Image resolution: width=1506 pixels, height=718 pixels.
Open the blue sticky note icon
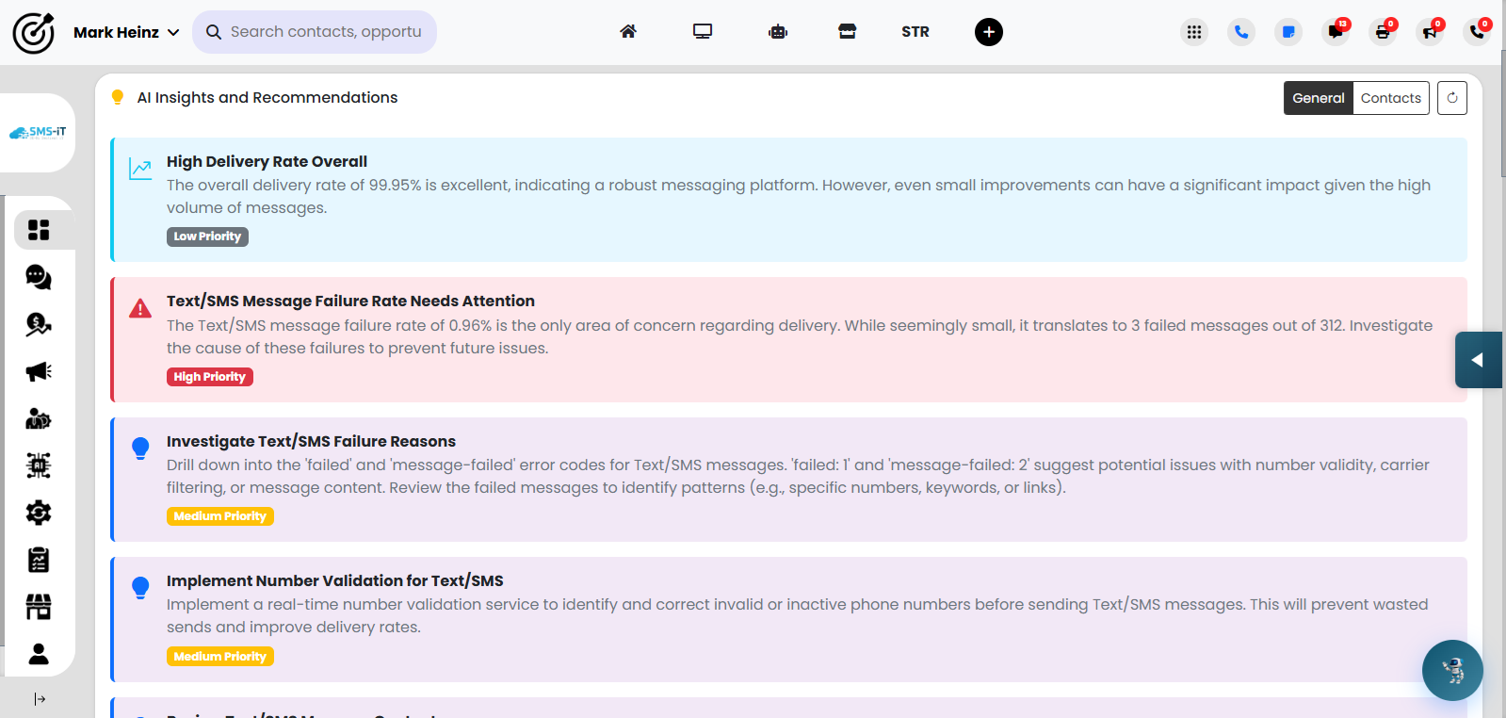(1288, 32)
